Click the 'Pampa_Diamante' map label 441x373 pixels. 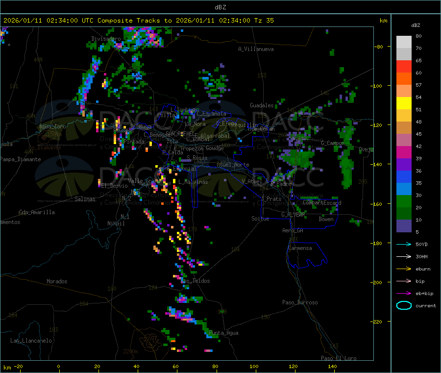[x=21, y=159]
